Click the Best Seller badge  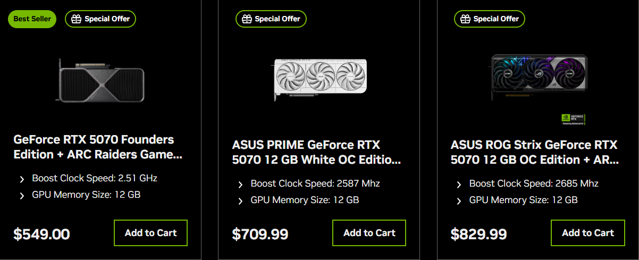(32, 19)
